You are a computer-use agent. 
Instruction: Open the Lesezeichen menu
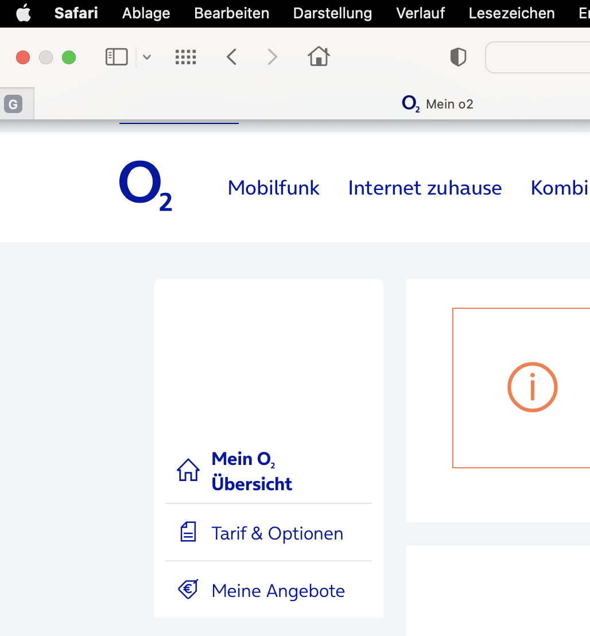coord(511,13)
